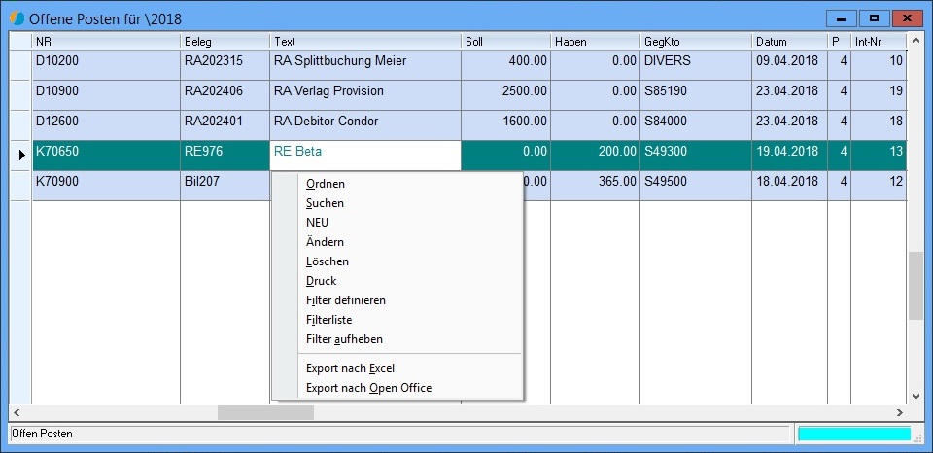
Task: Choose Ordnen from the context menu
Action: (325, 184)
